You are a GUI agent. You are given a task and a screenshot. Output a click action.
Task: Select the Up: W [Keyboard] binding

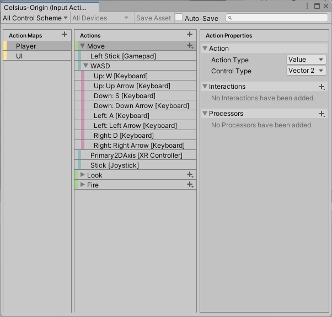pyautogui.click(x=135, y=76)
